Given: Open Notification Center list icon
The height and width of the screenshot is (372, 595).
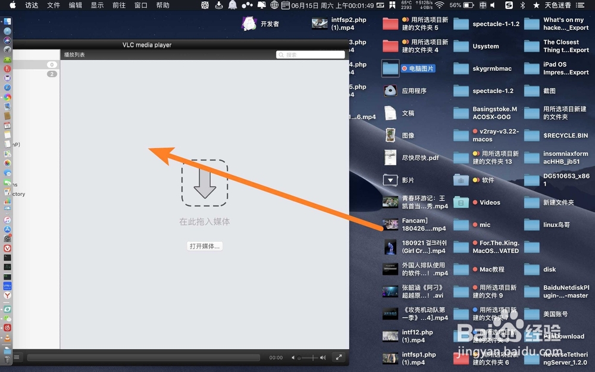Looking at the screenshot, I should (580, 5).
